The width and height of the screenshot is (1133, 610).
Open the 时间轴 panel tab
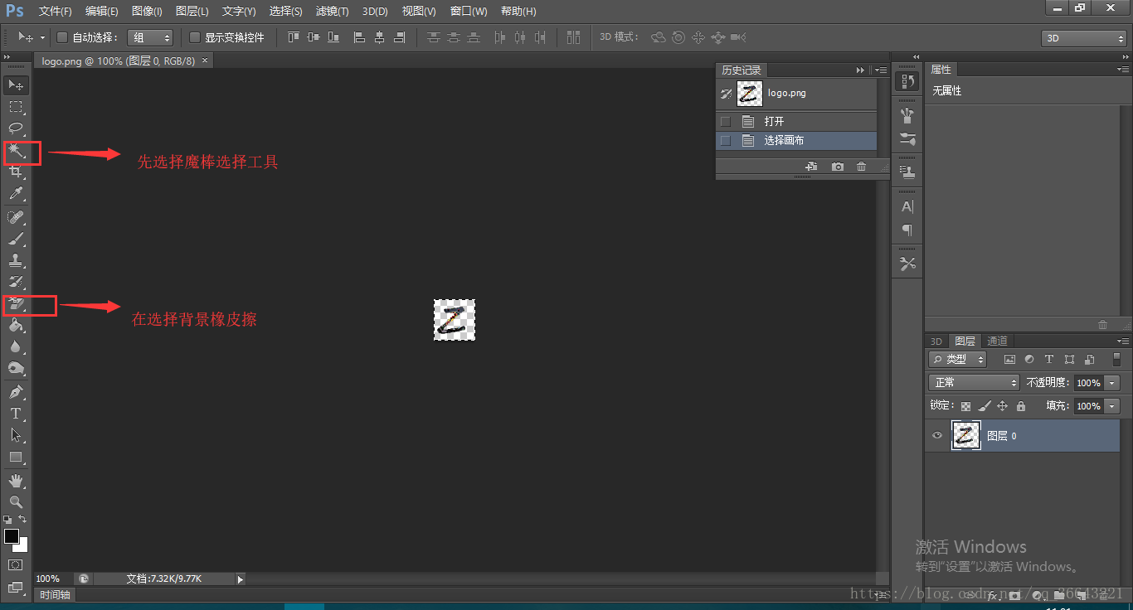click(55, 594)
